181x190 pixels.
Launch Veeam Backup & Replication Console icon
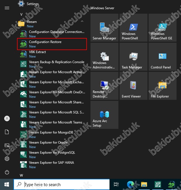coord(23,64)
